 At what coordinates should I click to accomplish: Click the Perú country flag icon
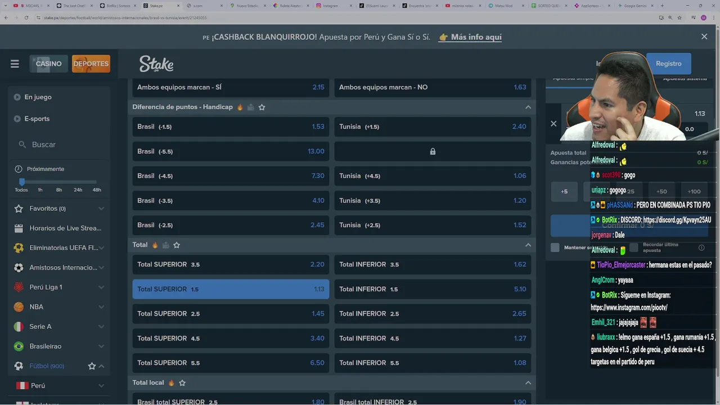click(22, 386)
